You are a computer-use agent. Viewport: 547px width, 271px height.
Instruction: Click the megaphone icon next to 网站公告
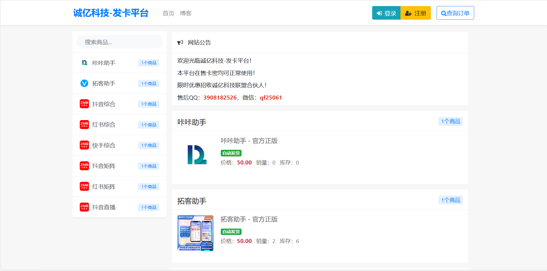[180, 42]
